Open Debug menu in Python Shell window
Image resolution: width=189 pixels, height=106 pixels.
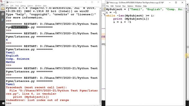click(23, 6)
